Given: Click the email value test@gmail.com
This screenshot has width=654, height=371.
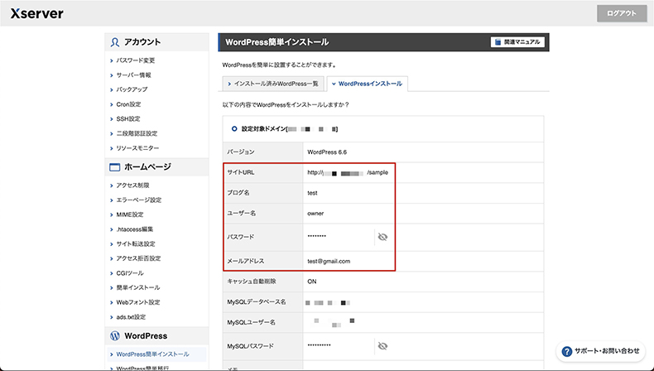Looking at the screenshot, I should click(329, 261).
